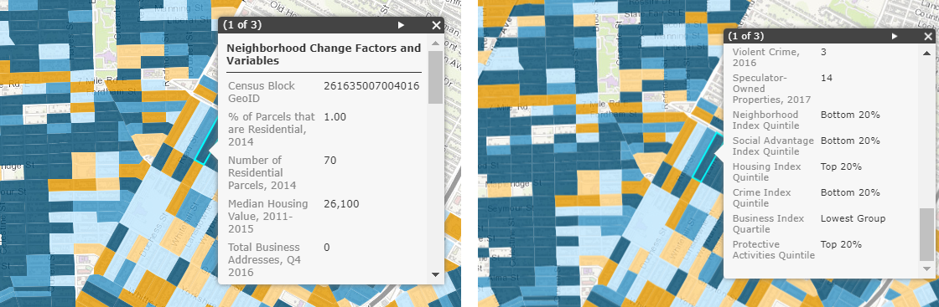Click the left popup (1 of 3) title
The image size is (939, 307).
click(242, 25)
